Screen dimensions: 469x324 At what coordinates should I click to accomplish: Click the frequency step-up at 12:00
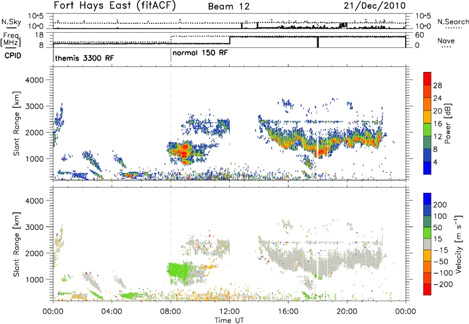pos(230,40)
